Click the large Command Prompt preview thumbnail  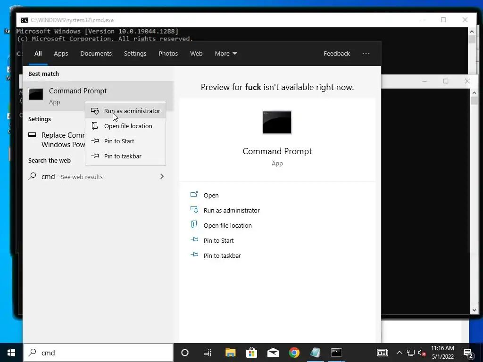[277, 122]
